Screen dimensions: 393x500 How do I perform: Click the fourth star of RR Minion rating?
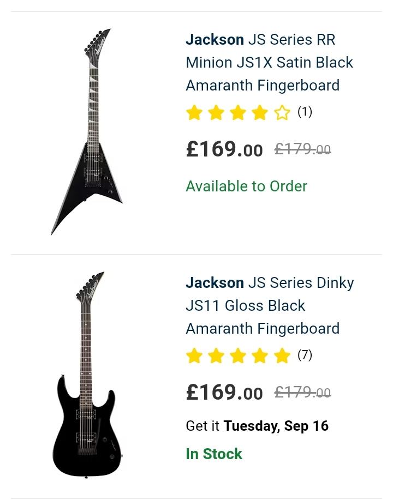(x=260, y=113)
